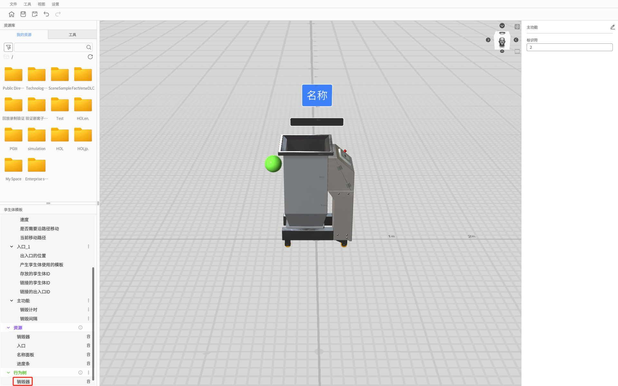The width and height of the screenshot is (618, 386).
Task: Collapse the 资源 section chevron
Action: click(x=8, y=328)
